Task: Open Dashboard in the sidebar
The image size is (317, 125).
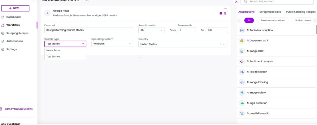Action: [13, 17]
